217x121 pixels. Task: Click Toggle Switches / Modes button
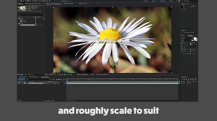point(49,101)
